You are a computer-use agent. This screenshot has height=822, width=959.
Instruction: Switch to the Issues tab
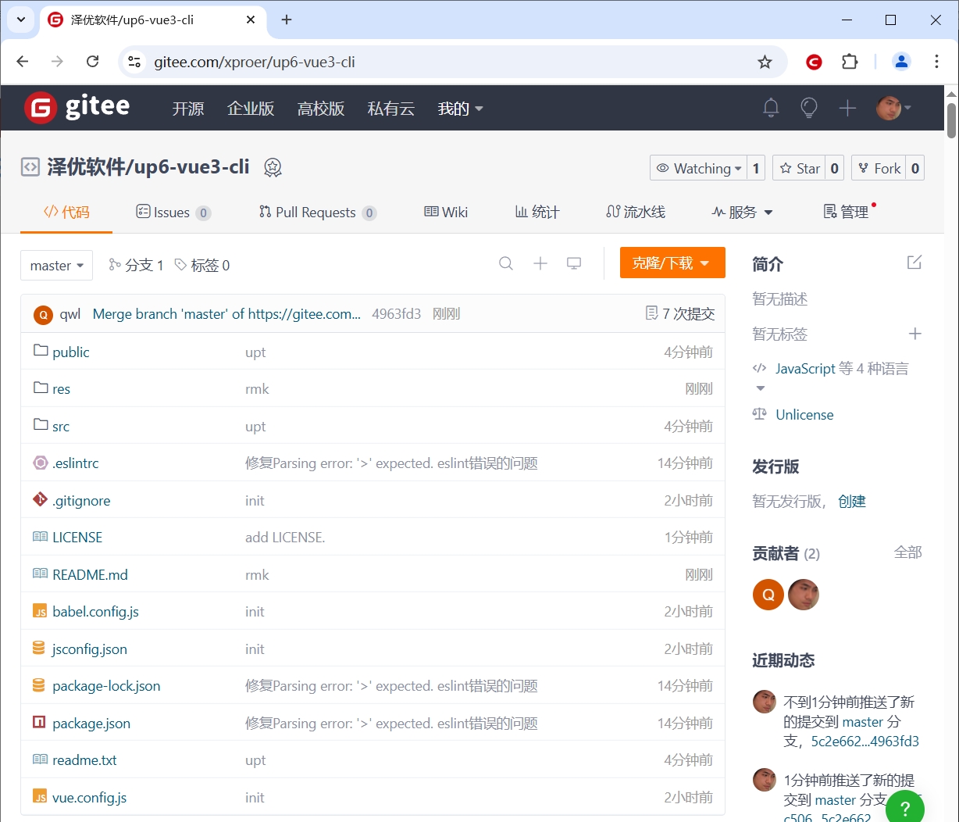[x=172, y=212]
